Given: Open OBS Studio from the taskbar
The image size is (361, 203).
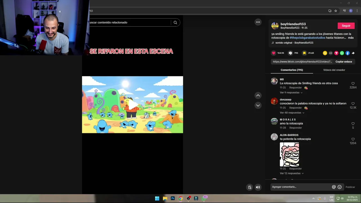Looking at the screenshot, I should [x=188, y=198].
